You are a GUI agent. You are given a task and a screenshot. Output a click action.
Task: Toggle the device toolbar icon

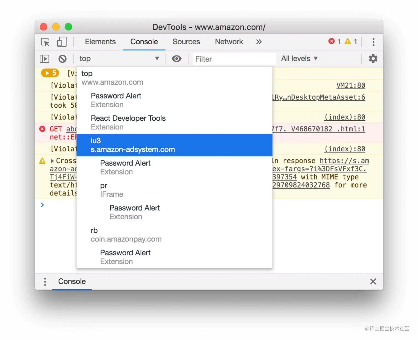coord(62,42)
